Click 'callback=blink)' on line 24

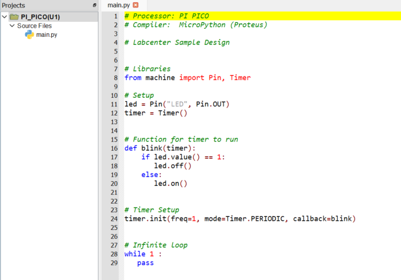(x=324, y=219)
